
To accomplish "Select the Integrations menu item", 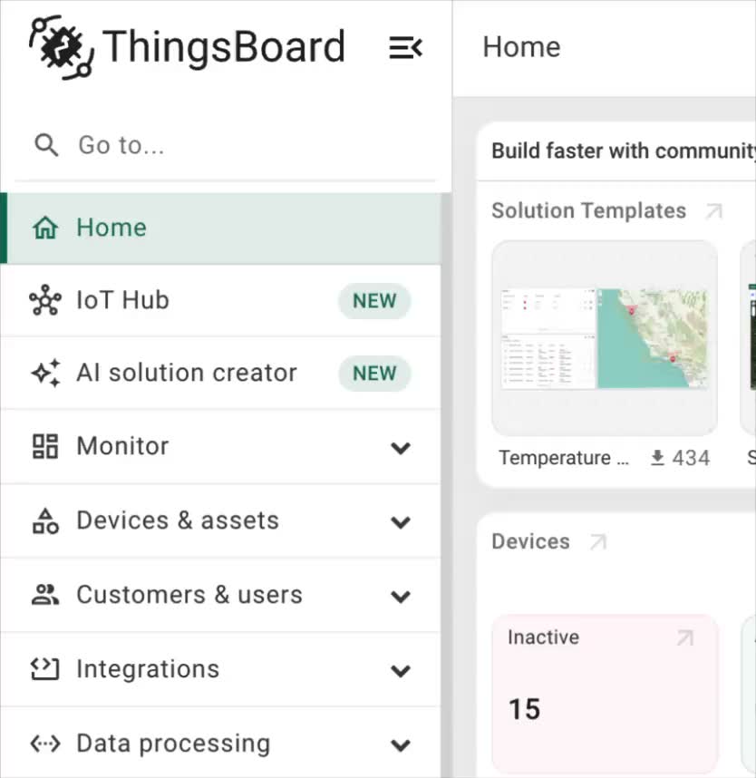I will tap(221, 669).
